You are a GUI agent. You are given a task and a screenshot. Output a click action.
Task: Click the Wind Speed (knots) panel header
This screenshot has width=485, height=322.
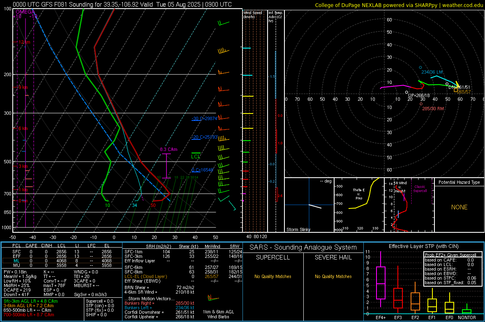point(253,14)
